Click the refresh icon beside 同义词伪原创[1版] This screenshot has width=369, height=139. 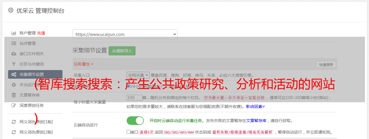coord(14,122)
